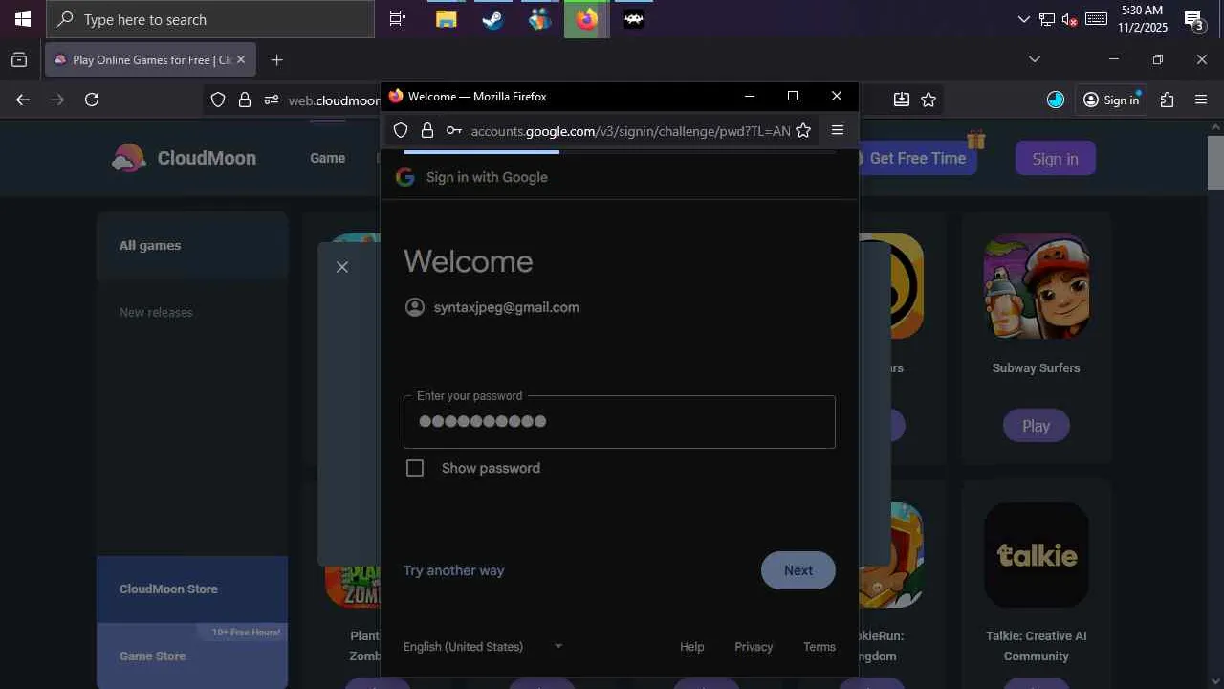The width and height of the screenshot is (1224, 689).
Task: Click the Subway Surfers game thumbnail
Action: pyautogui.click(x=1037, y=286)
